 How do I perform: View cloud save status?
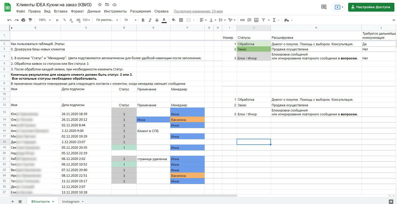tap(114, 5)
